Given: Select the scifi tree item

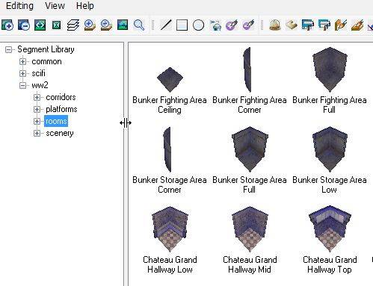Looking at the screenshot, I should tap(38, 73).
